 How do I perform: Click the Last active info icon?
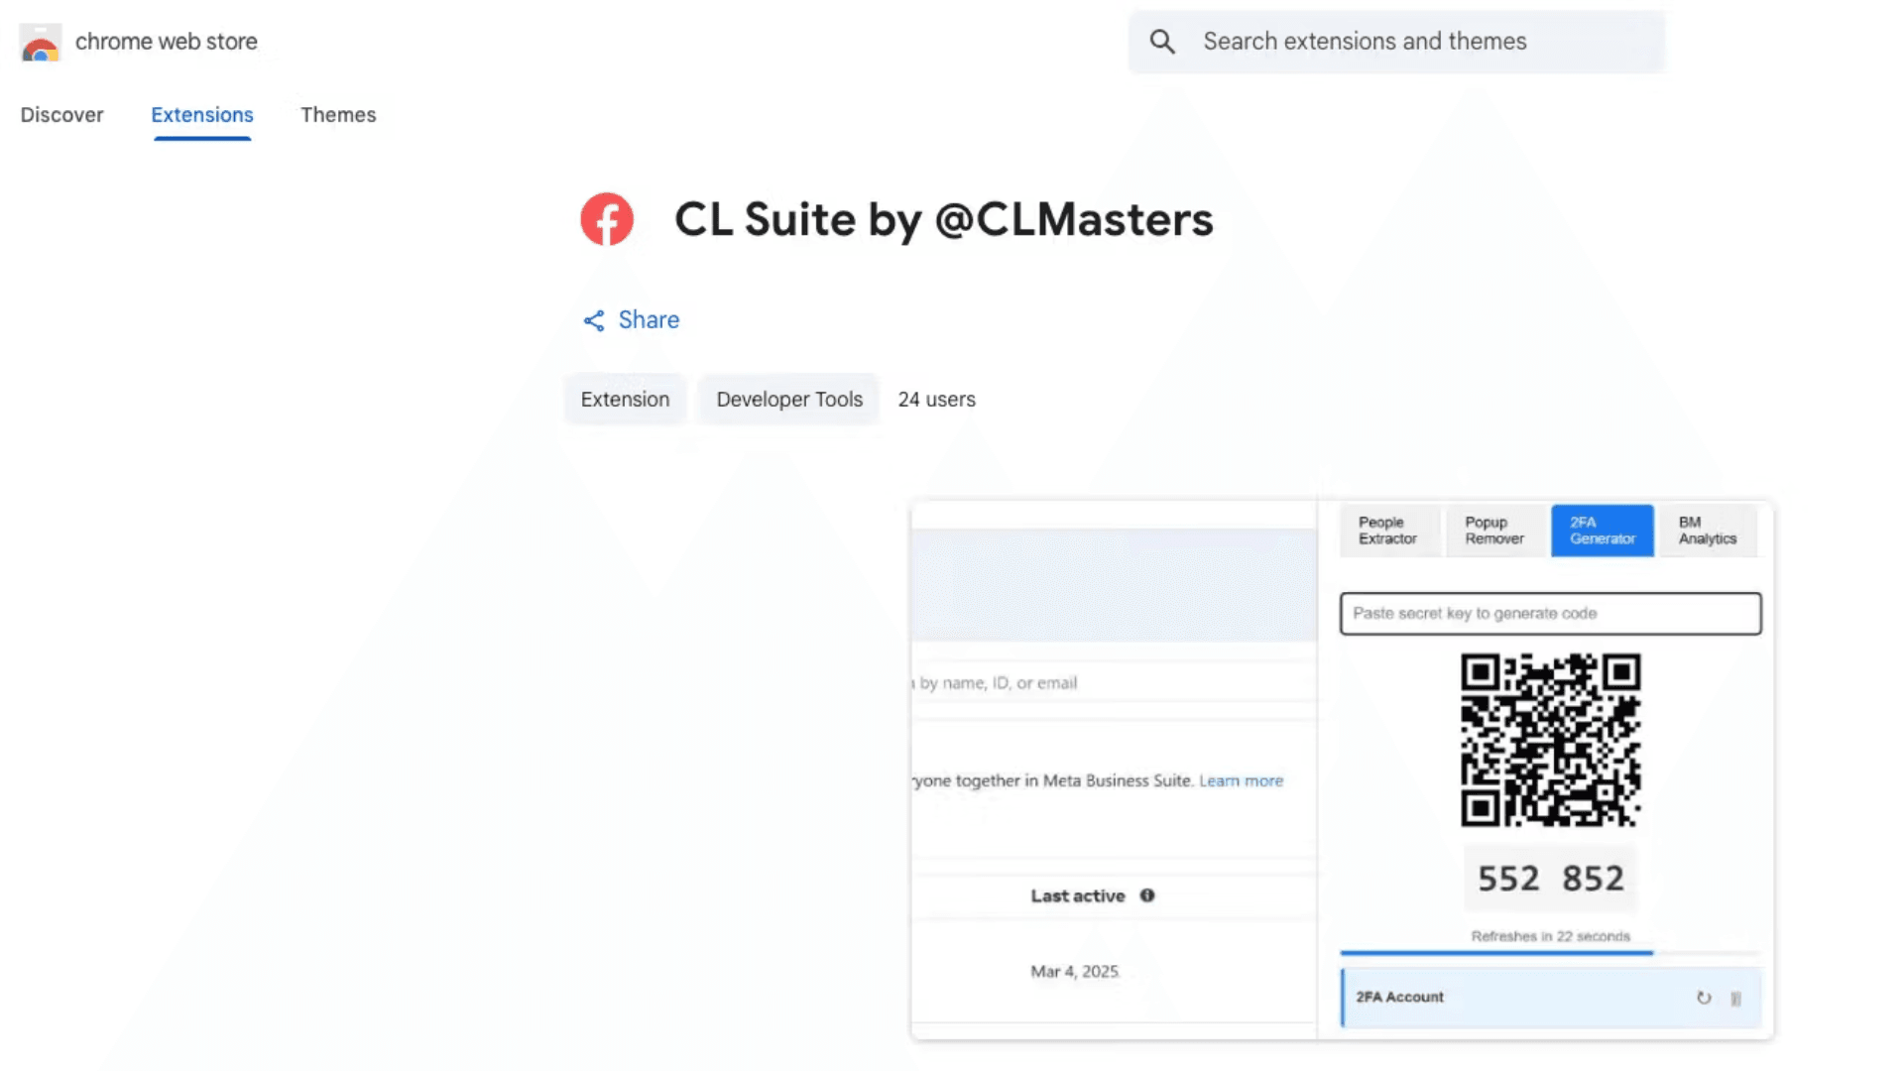click(1147, 895)
